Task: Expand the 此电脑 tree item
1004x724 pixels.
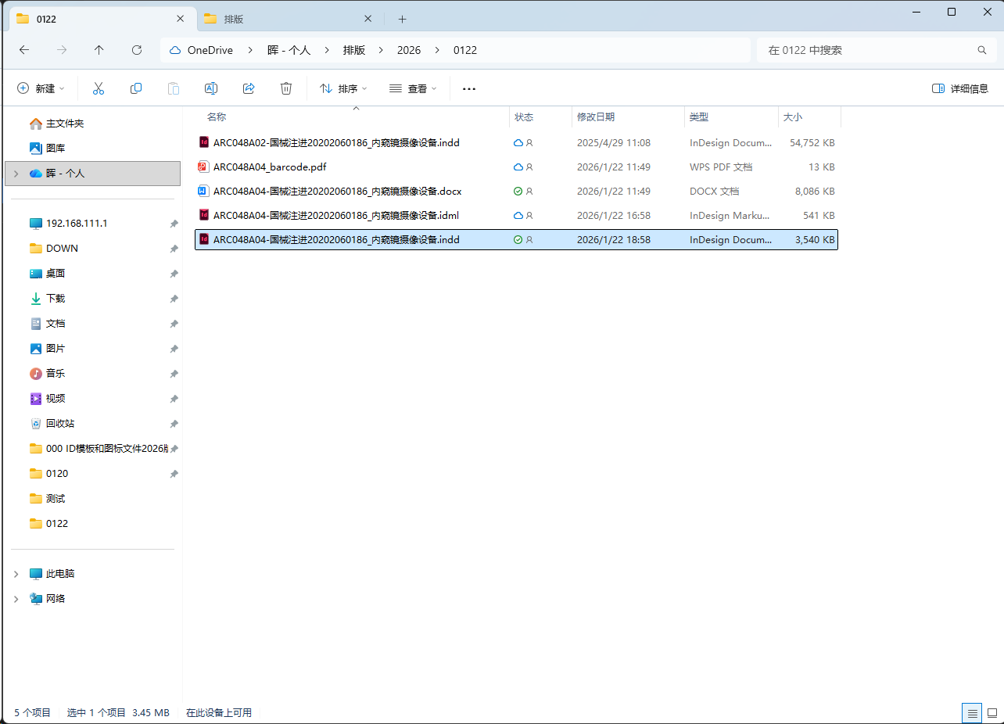Action: point(16,573)
